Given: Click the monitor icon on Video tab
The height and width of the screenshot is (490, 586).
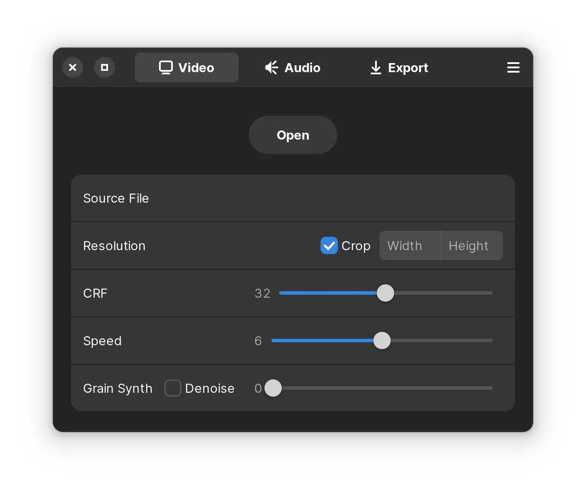Looking at the screenshot, I should click(166, 67).
